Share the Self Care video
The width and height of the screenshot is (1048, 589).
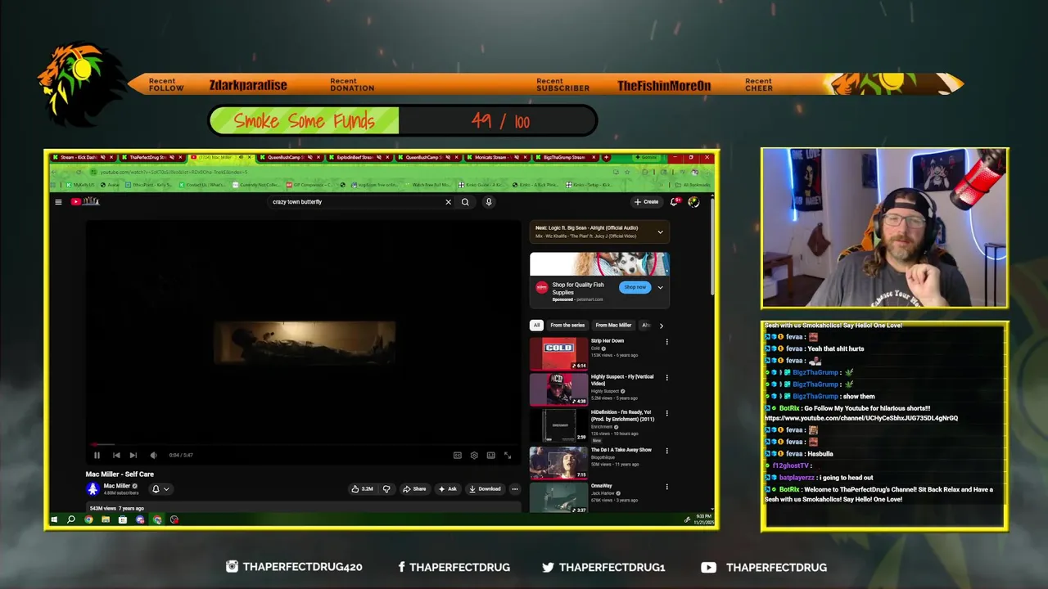point(414,489)
